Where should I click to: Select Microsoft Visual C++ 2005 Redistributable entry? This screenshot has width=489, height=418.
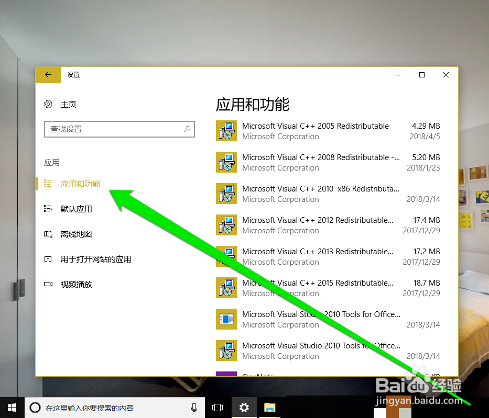328,131
